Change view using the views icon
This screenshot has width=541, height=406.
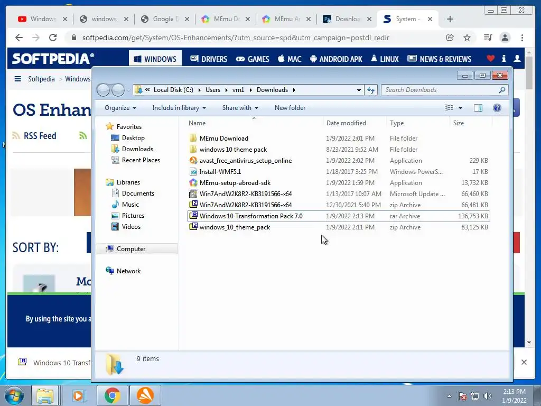click(449, 108)
